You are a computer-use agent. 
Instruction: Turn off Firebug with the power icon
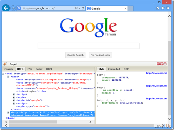click(x=165, y=64)
